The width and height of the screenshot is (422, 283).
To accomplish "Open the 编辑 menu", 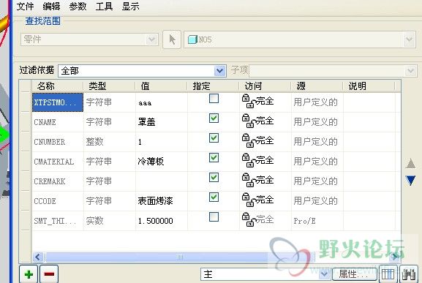I will click(x=51, y=6).
